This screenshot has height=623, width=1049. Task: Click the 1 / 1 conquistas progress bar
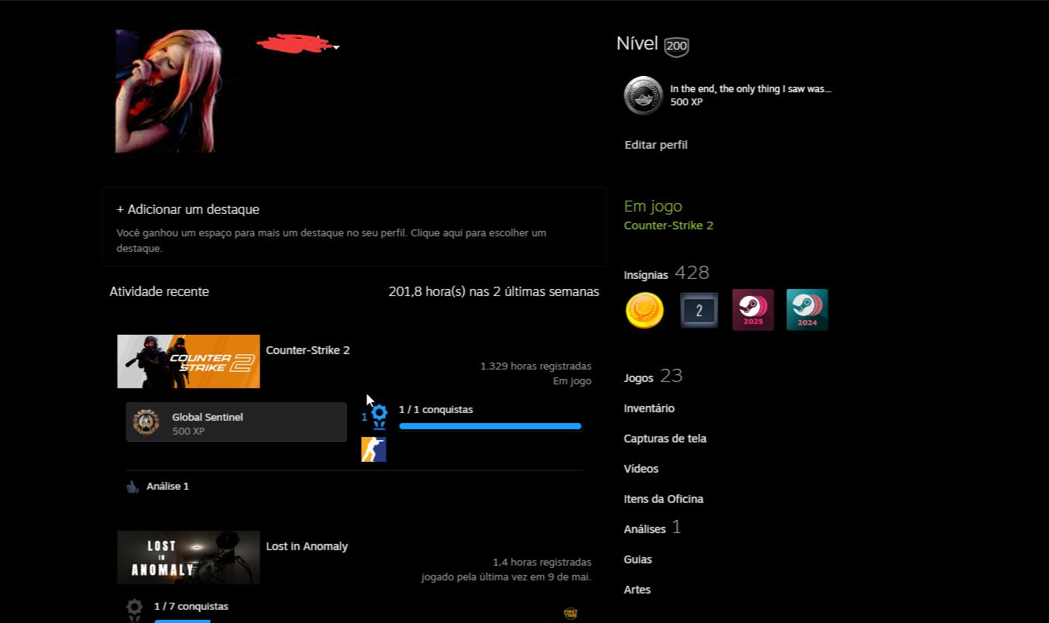[490, 426]
